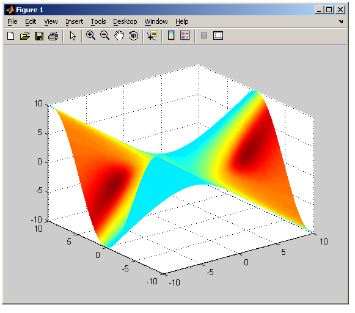Click the Hide Plot Tools icon
This screenshot has width=355, height=313.
click(x=204, y=35)
